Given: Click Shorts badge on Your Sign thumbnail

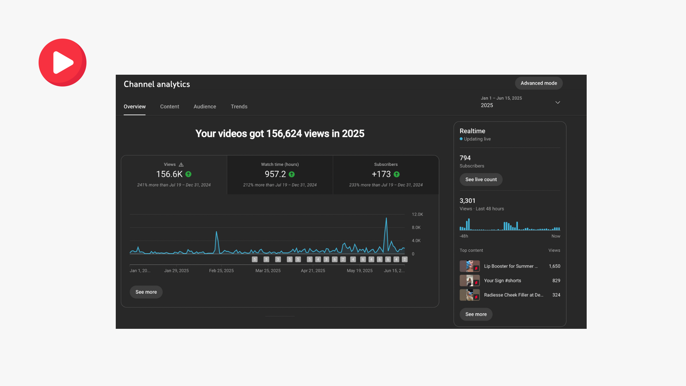Looking at the screenshot, I should pyautogui.click(x=476, y=282).
